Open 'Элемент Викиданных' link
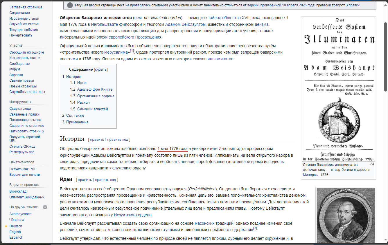 coord(27,197)
